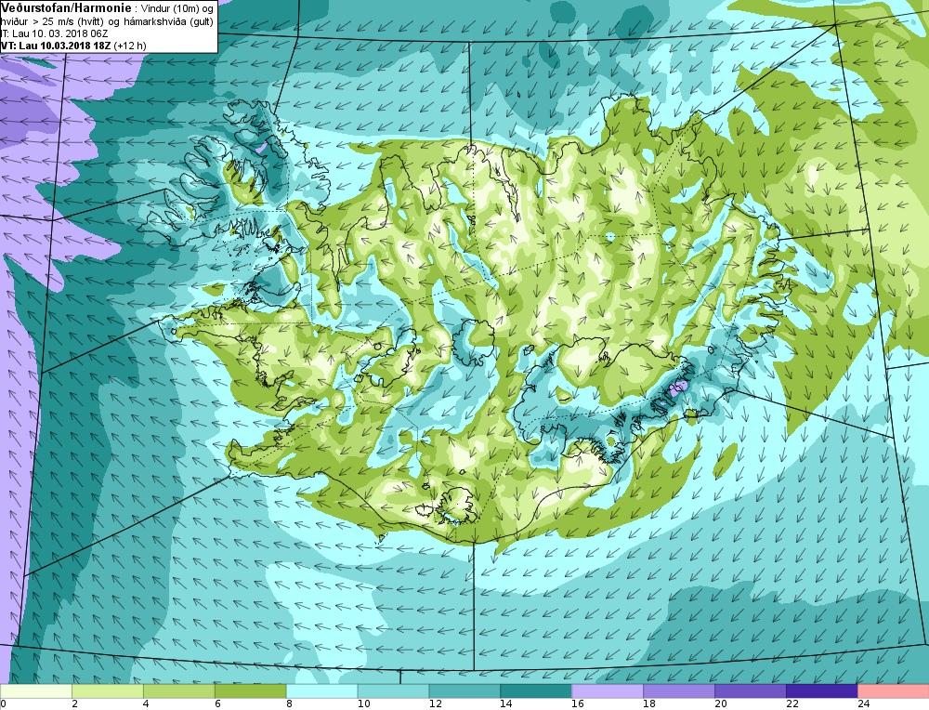929x710 pixels.
Task: Click the 16–18 m/s lavender legend swatch
Action: [x=608, y=691]
